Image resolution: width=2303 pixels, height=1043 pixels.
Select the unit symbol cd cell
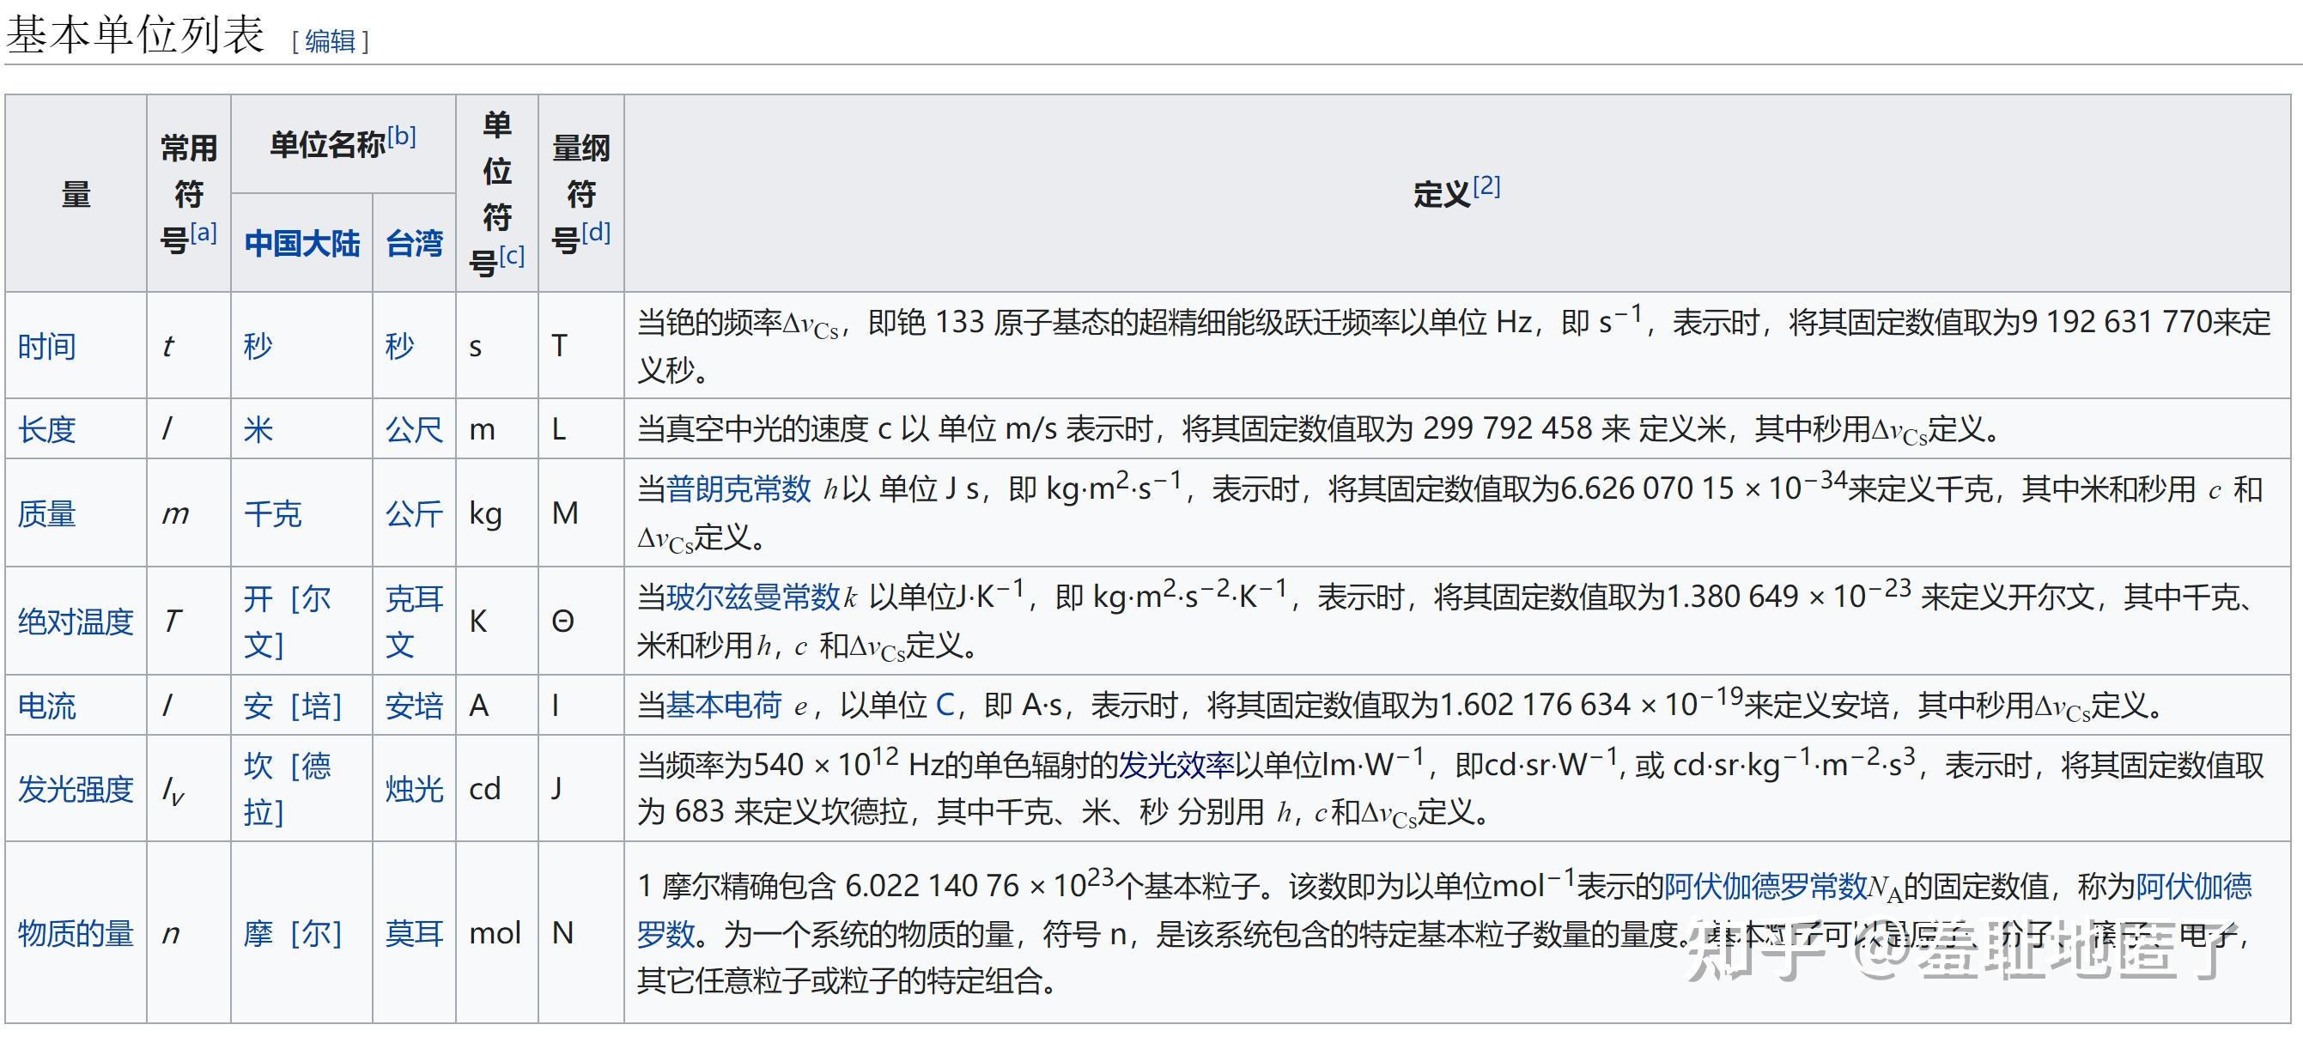497,788
